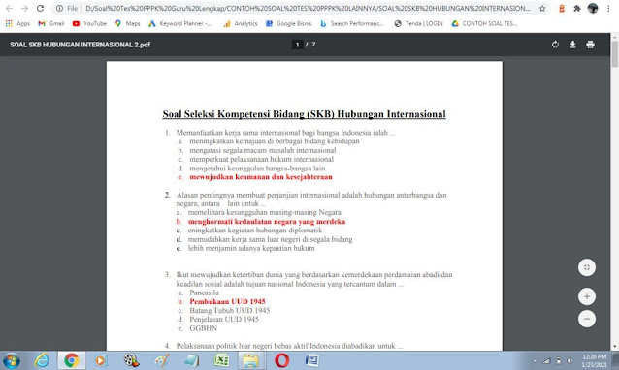Open the Word taskbar icon
Screen dimensions: 619x370
click(311, 360)
